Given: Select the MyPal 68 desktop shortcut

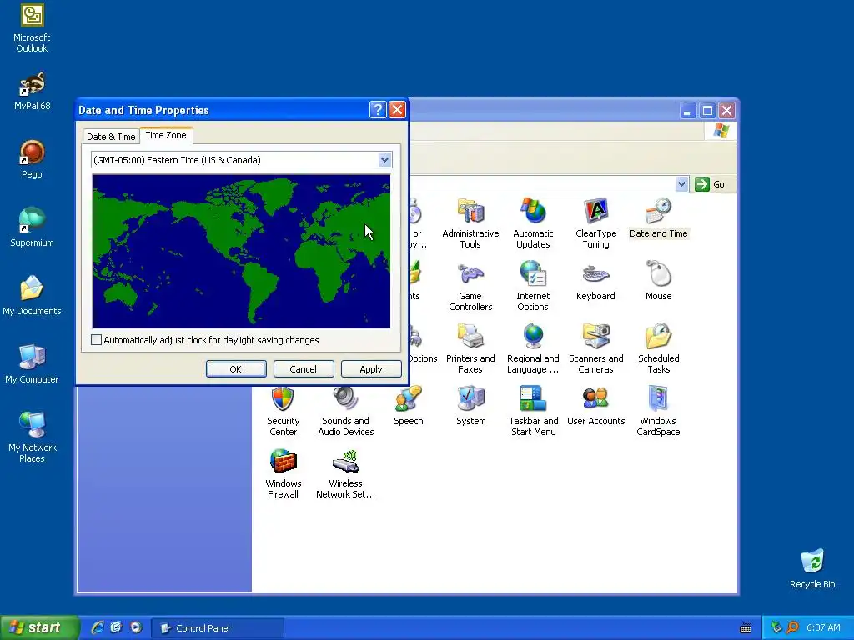Looking at the screenshot, I should [x=32, y=91].
